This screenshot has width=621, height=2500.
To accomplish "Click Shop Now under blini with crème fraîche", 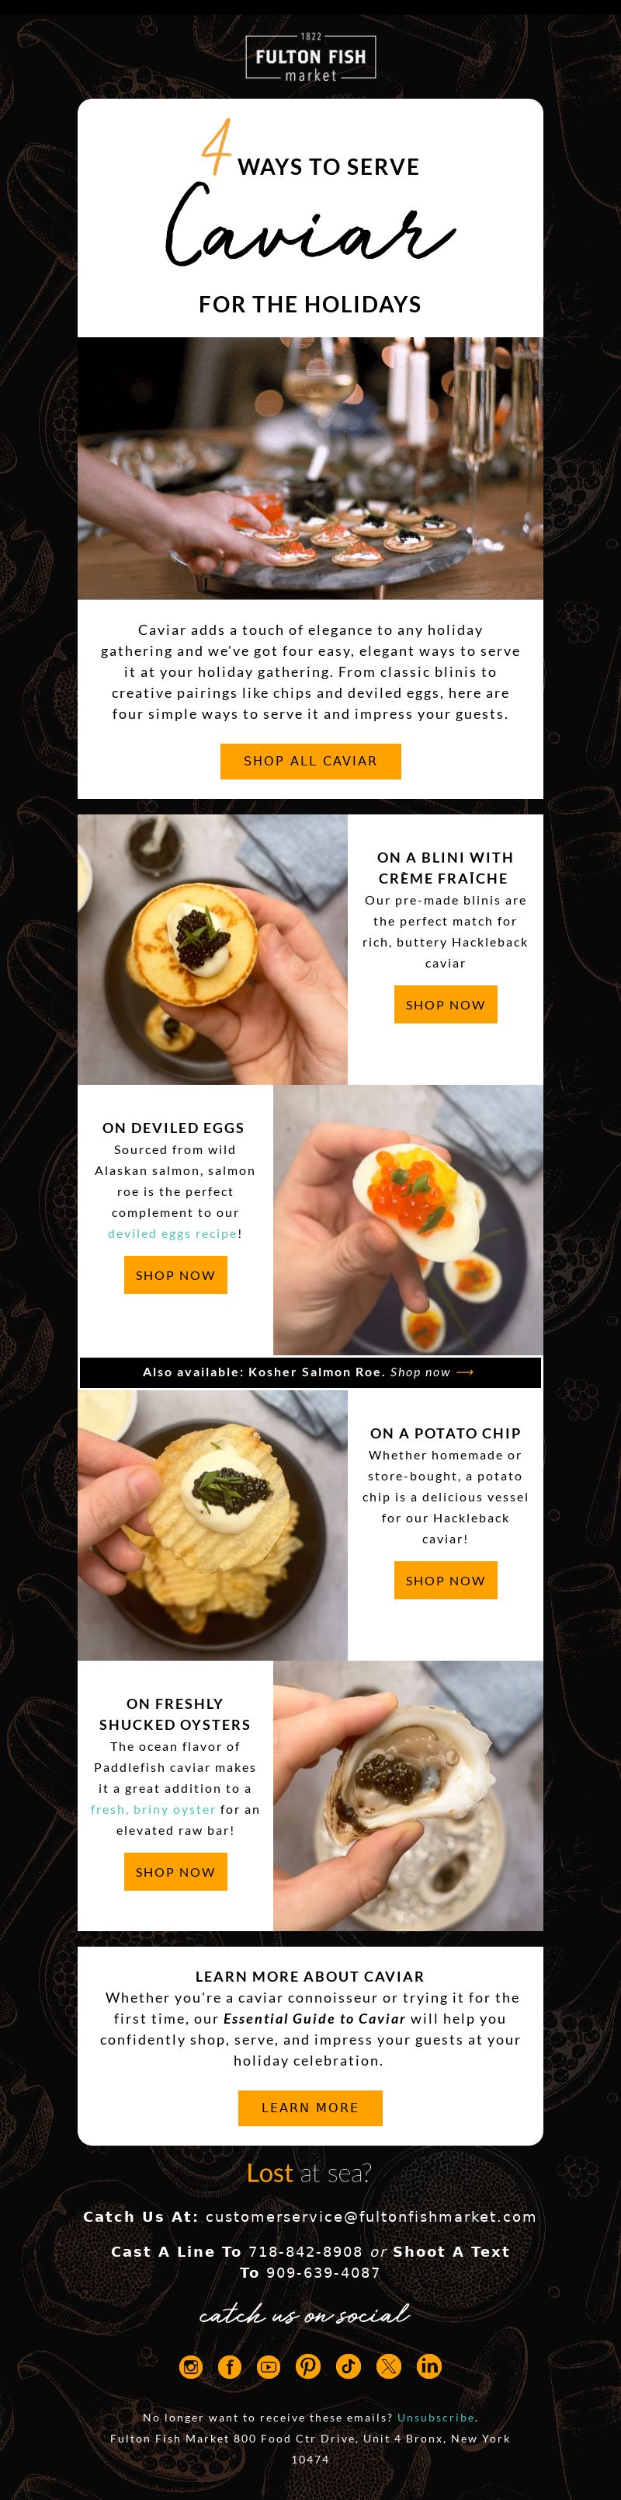I will [446, 1005].
